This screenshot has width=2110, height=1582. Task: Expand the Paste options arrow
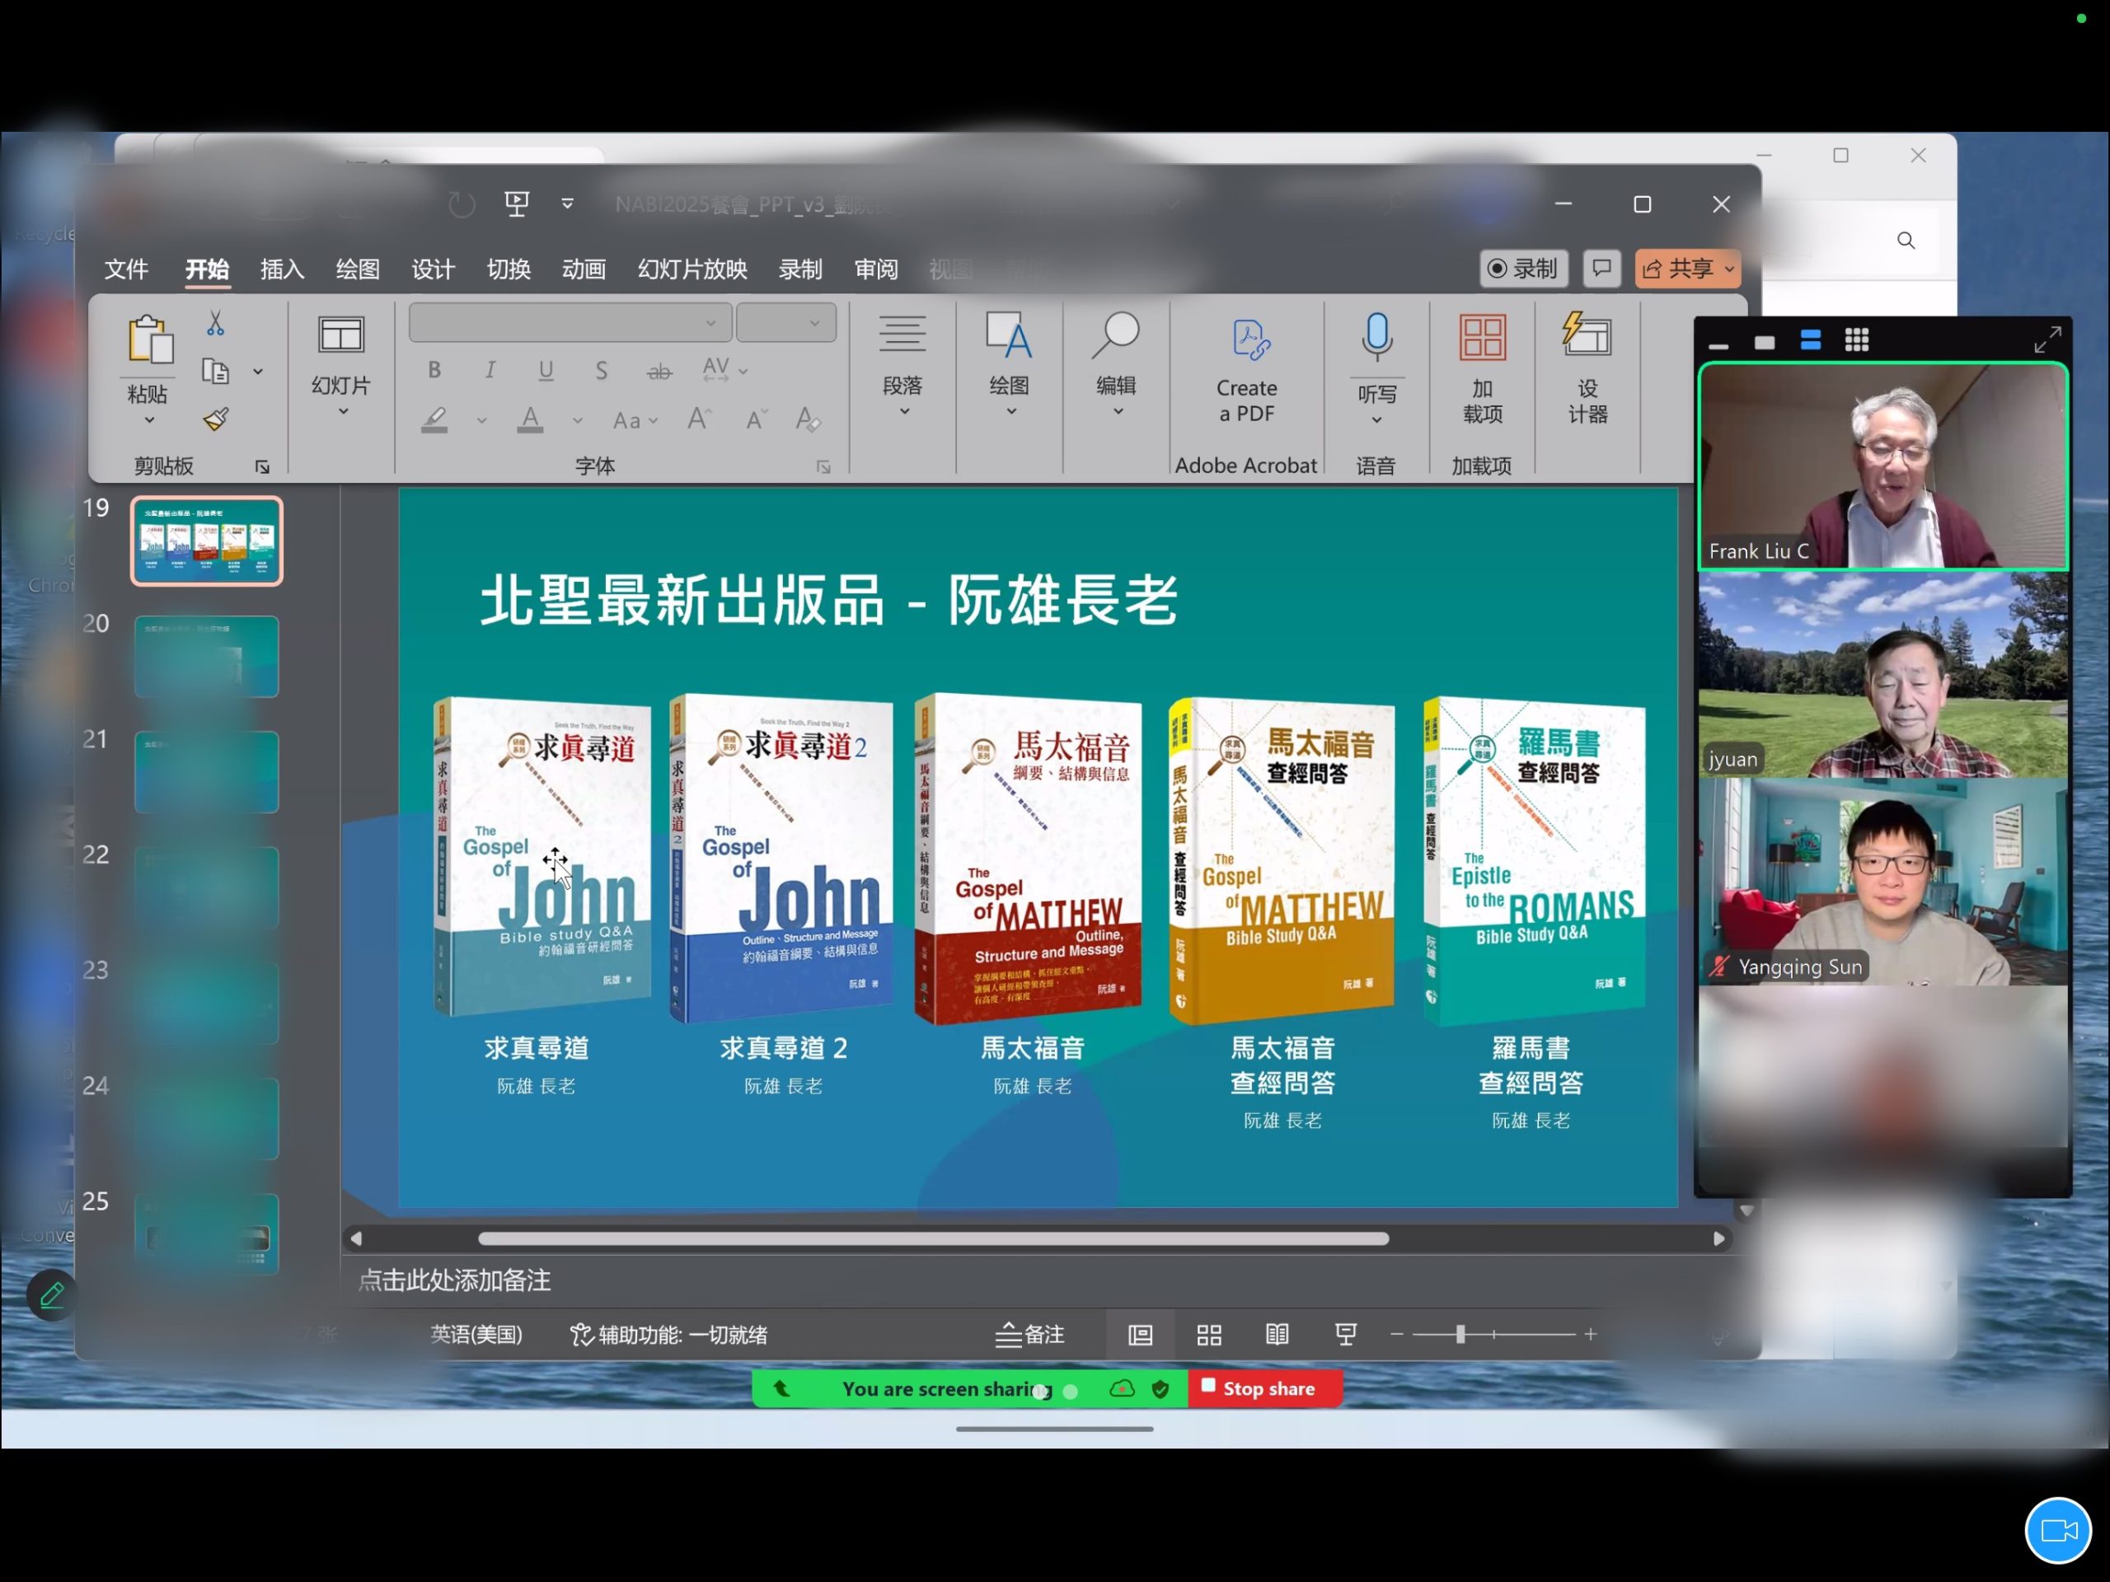[x=149, y=420]
